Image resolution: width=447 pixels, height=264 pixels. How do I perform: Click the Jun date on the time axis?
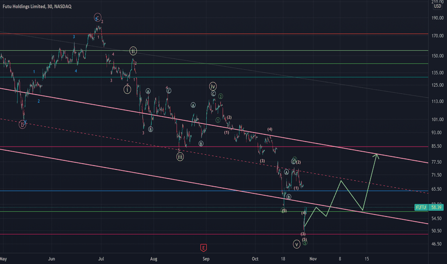point(51,259)
